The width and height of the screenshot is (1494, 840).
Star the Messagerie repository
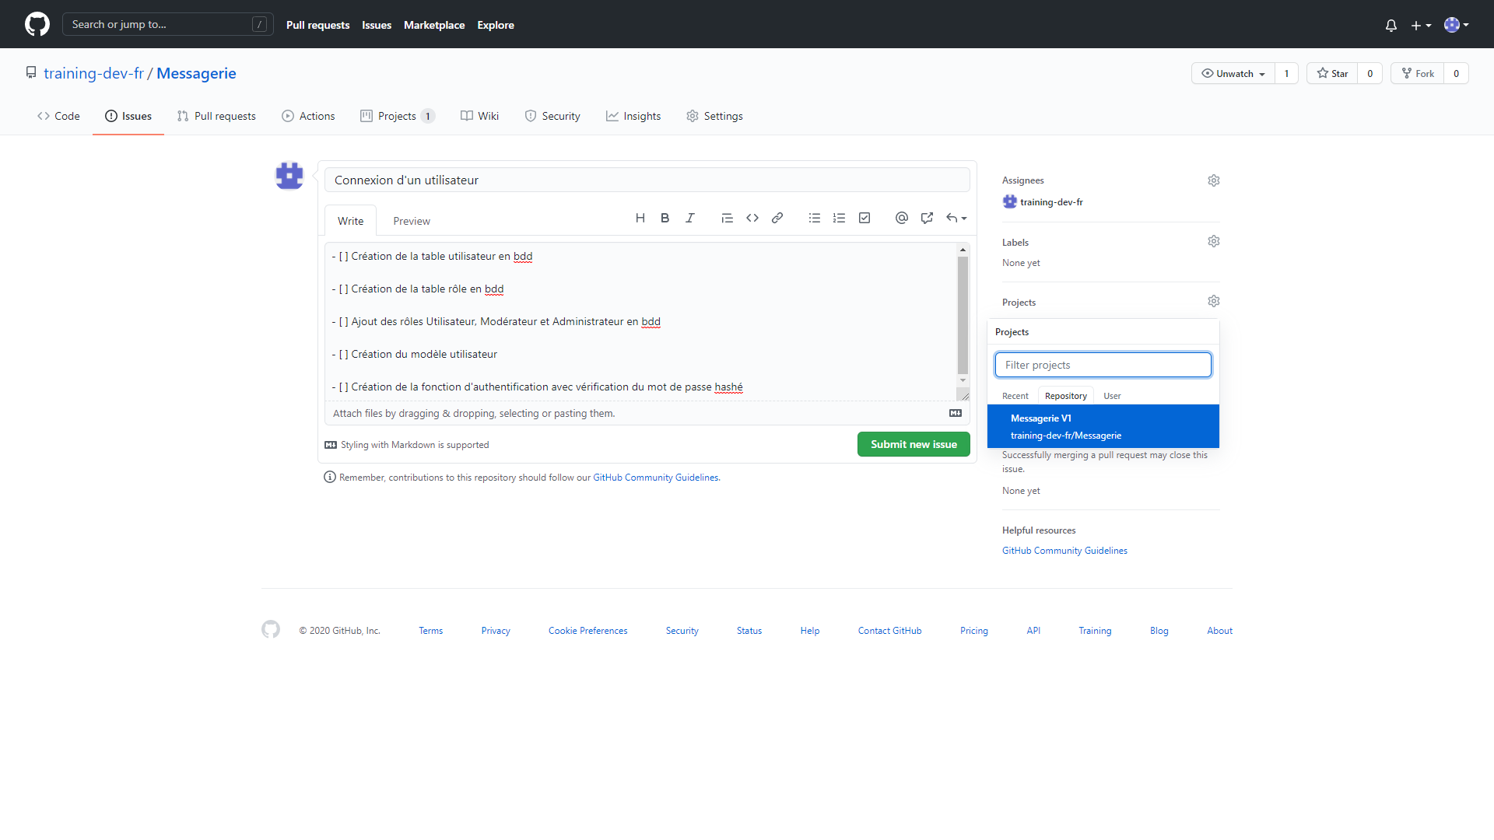pos(1332,73)
